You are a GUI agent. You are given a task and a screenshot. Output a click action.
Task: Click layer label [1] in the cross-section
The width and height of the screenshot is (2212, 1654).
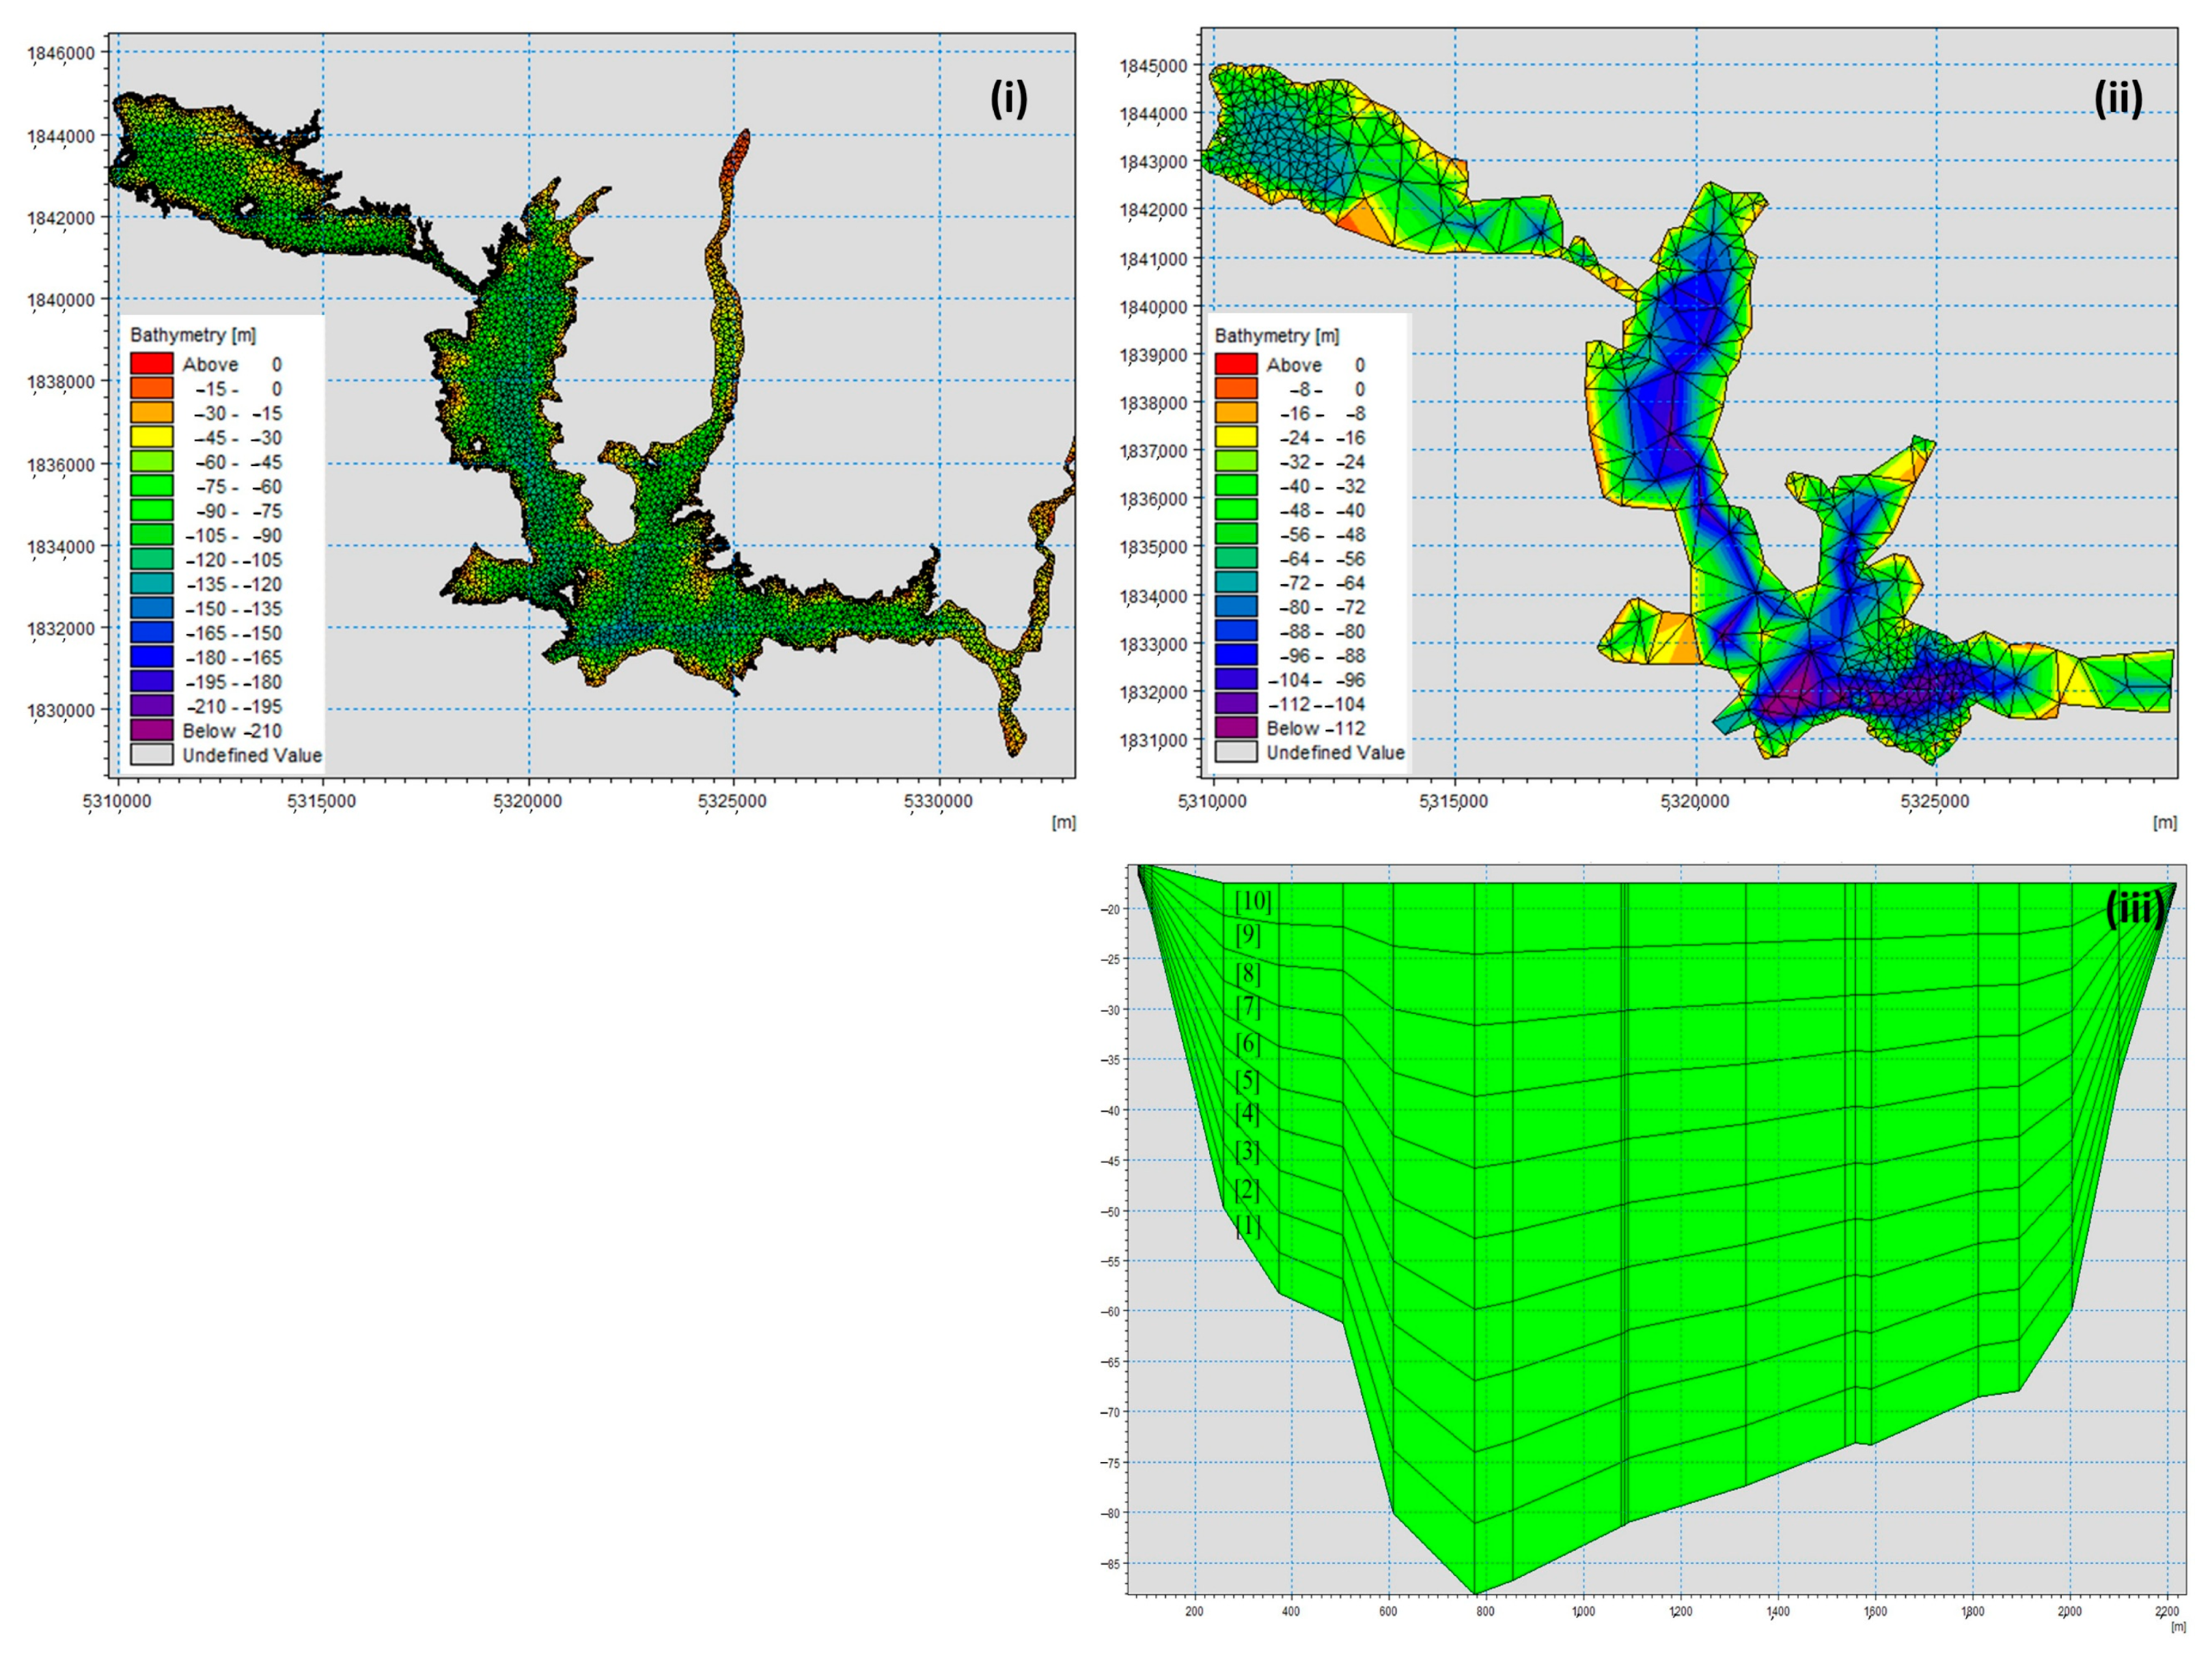1247,1226
